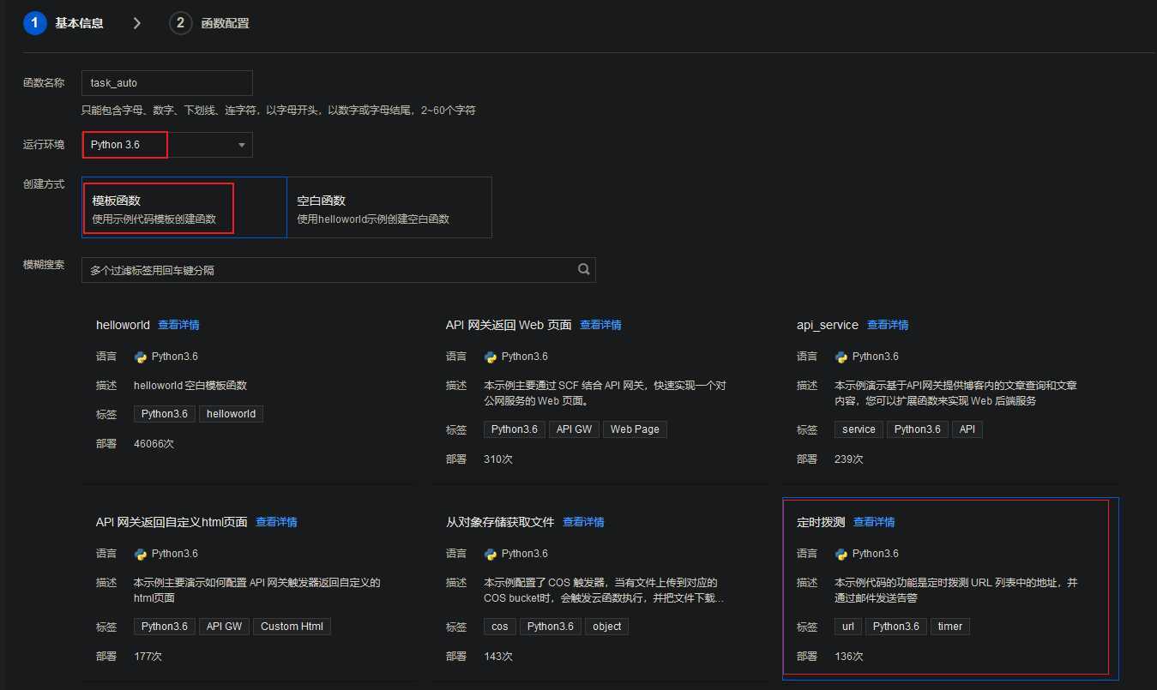
Task: Click the service tag in api_service card
Action: pos(859,429)
